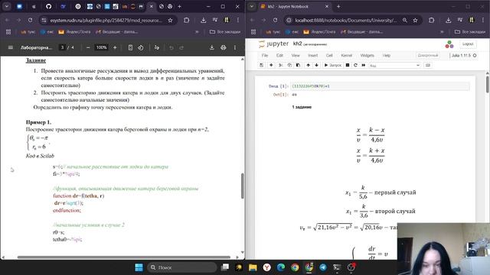
Task: Restart the kernel with circular arrow
Action: point(355,65)
